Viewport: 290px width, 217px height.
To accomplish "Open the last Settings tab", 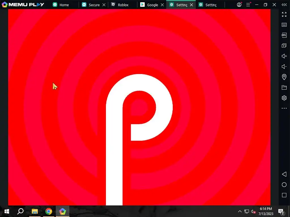I will tap(210, 5).
